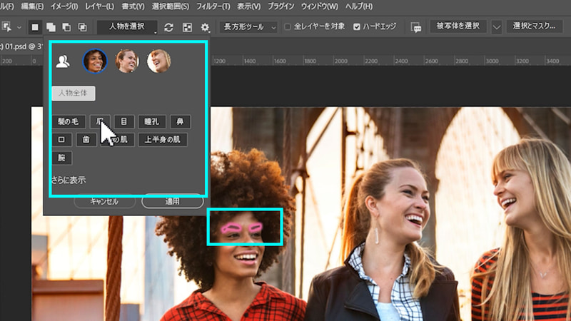The height and width of the screenshot is (321, 571).
Task: Toggle the 瞳孔 selection option
Action: tap(152, 121)
